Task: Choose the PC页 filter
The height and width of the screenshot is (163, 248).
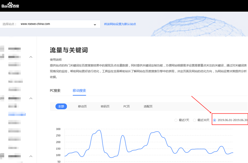Action: (126, 106)
